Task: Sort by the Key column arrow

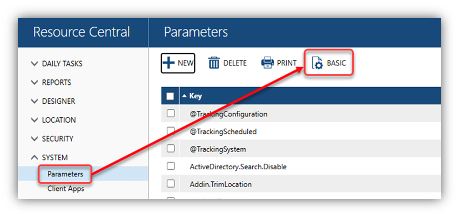Action: (184, 96)
